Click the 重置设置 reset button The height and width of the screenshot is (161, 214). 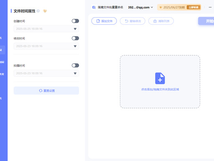(x=46, y=91)
